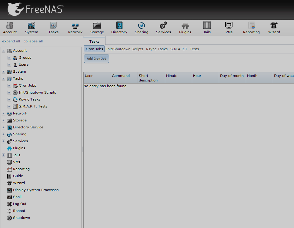Viewport: 294px width, 228px height.
Task: Open Sharing in the top toolbar
Action: pos(141,28)
